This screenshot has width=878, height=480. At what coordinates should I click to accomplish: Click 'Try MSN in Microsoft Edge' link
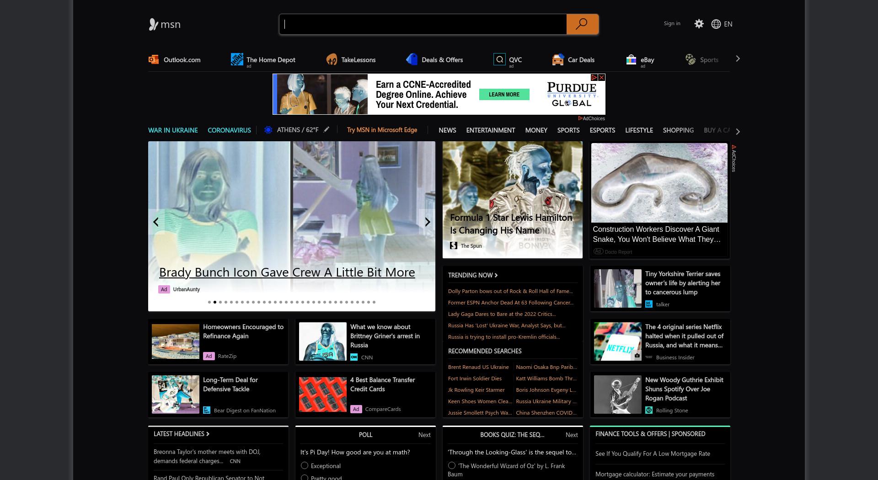pyautogui.click(x=382, y=130)
